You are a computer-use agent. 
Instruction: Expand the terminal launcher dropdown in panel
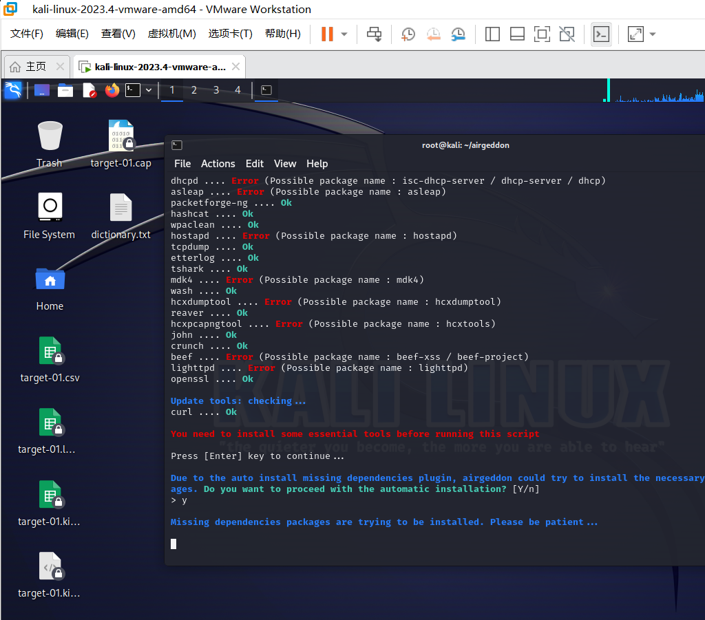coord(148,90)
